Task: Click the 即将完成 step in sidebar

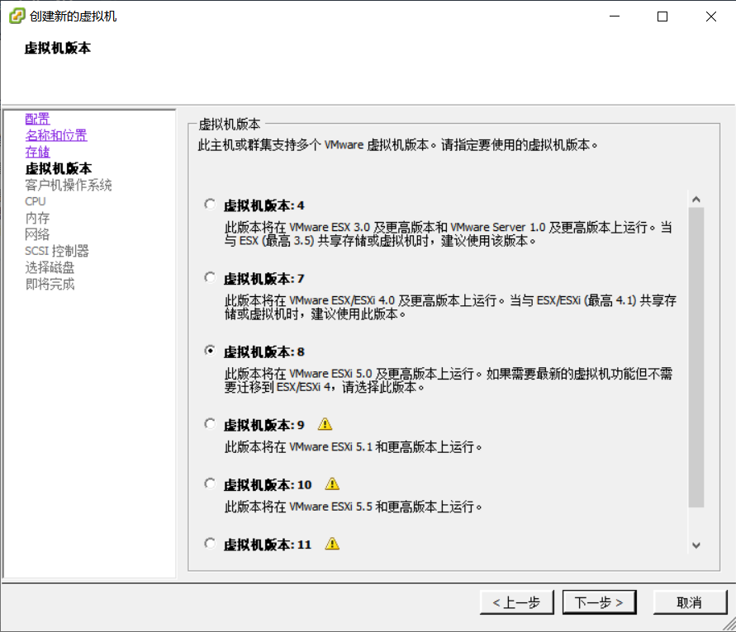Action: [x=50, y=284]
